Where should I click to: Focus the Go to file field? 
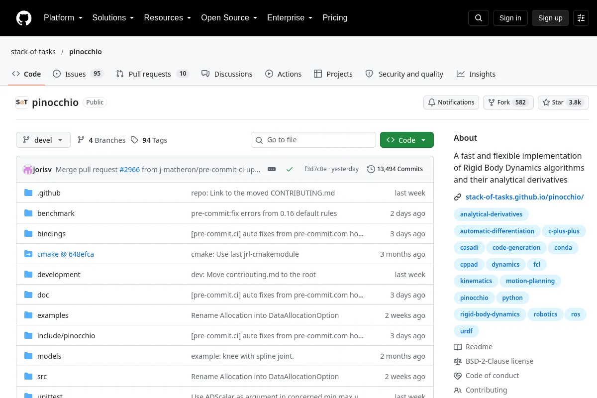point(313,140)
